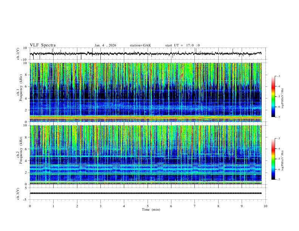
Task: Click the ch.2 spectrogram's color scale bar
Action: click(x=273, y=159)
